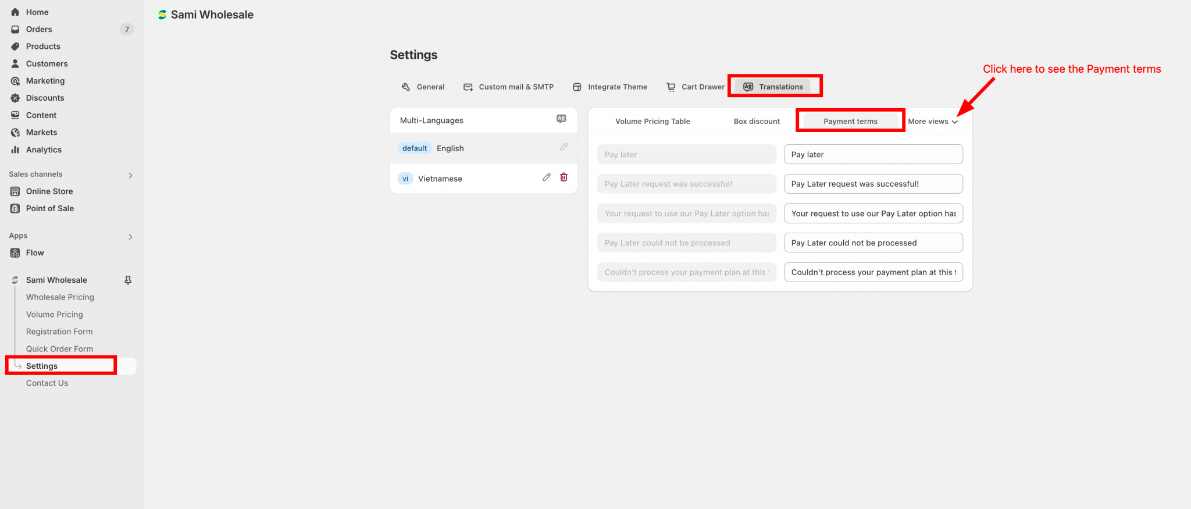The height and width of the screenshot is (509, 1191).
Task: Open the Home page from sidebar
Action: tap(37, 12)
